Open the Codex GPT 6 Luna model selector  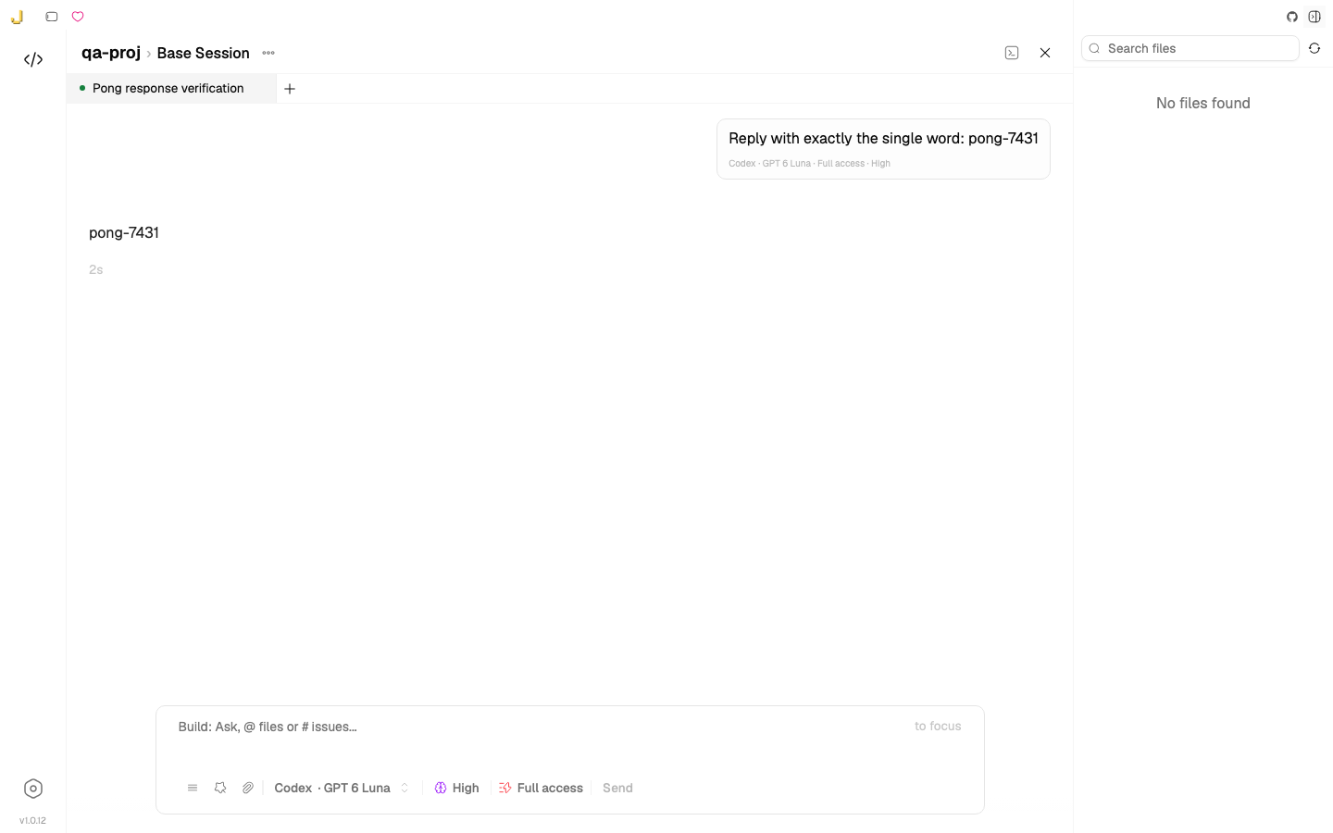(x=342, y=788)
